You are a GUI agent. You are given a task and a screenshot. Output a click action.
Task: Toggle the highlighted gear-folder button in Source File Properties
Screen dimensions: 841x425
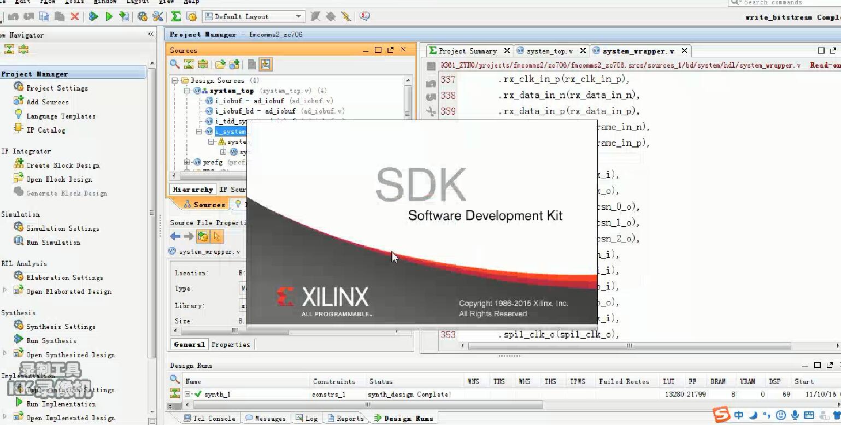pyautogui.click(x=203, y=236)
